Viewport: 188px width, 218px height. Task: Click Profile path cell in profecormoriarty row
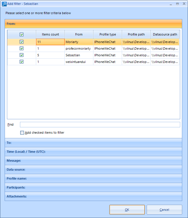136,49
